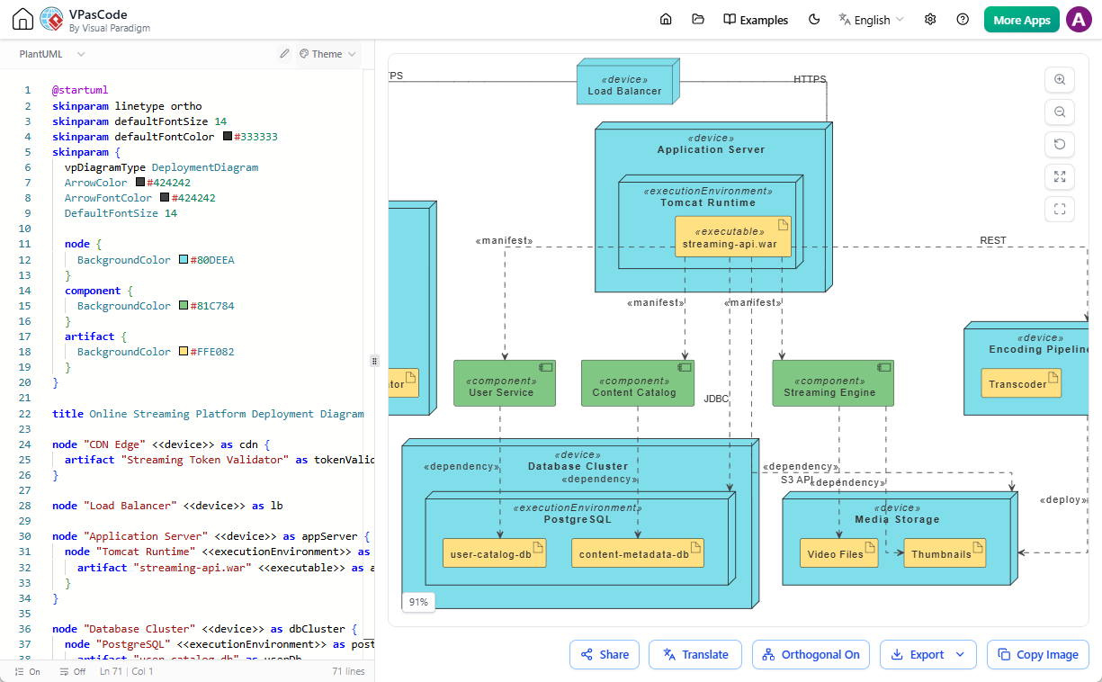
Task: Click the #80DEEA color swatch on line 12
Action: [184, 260]
